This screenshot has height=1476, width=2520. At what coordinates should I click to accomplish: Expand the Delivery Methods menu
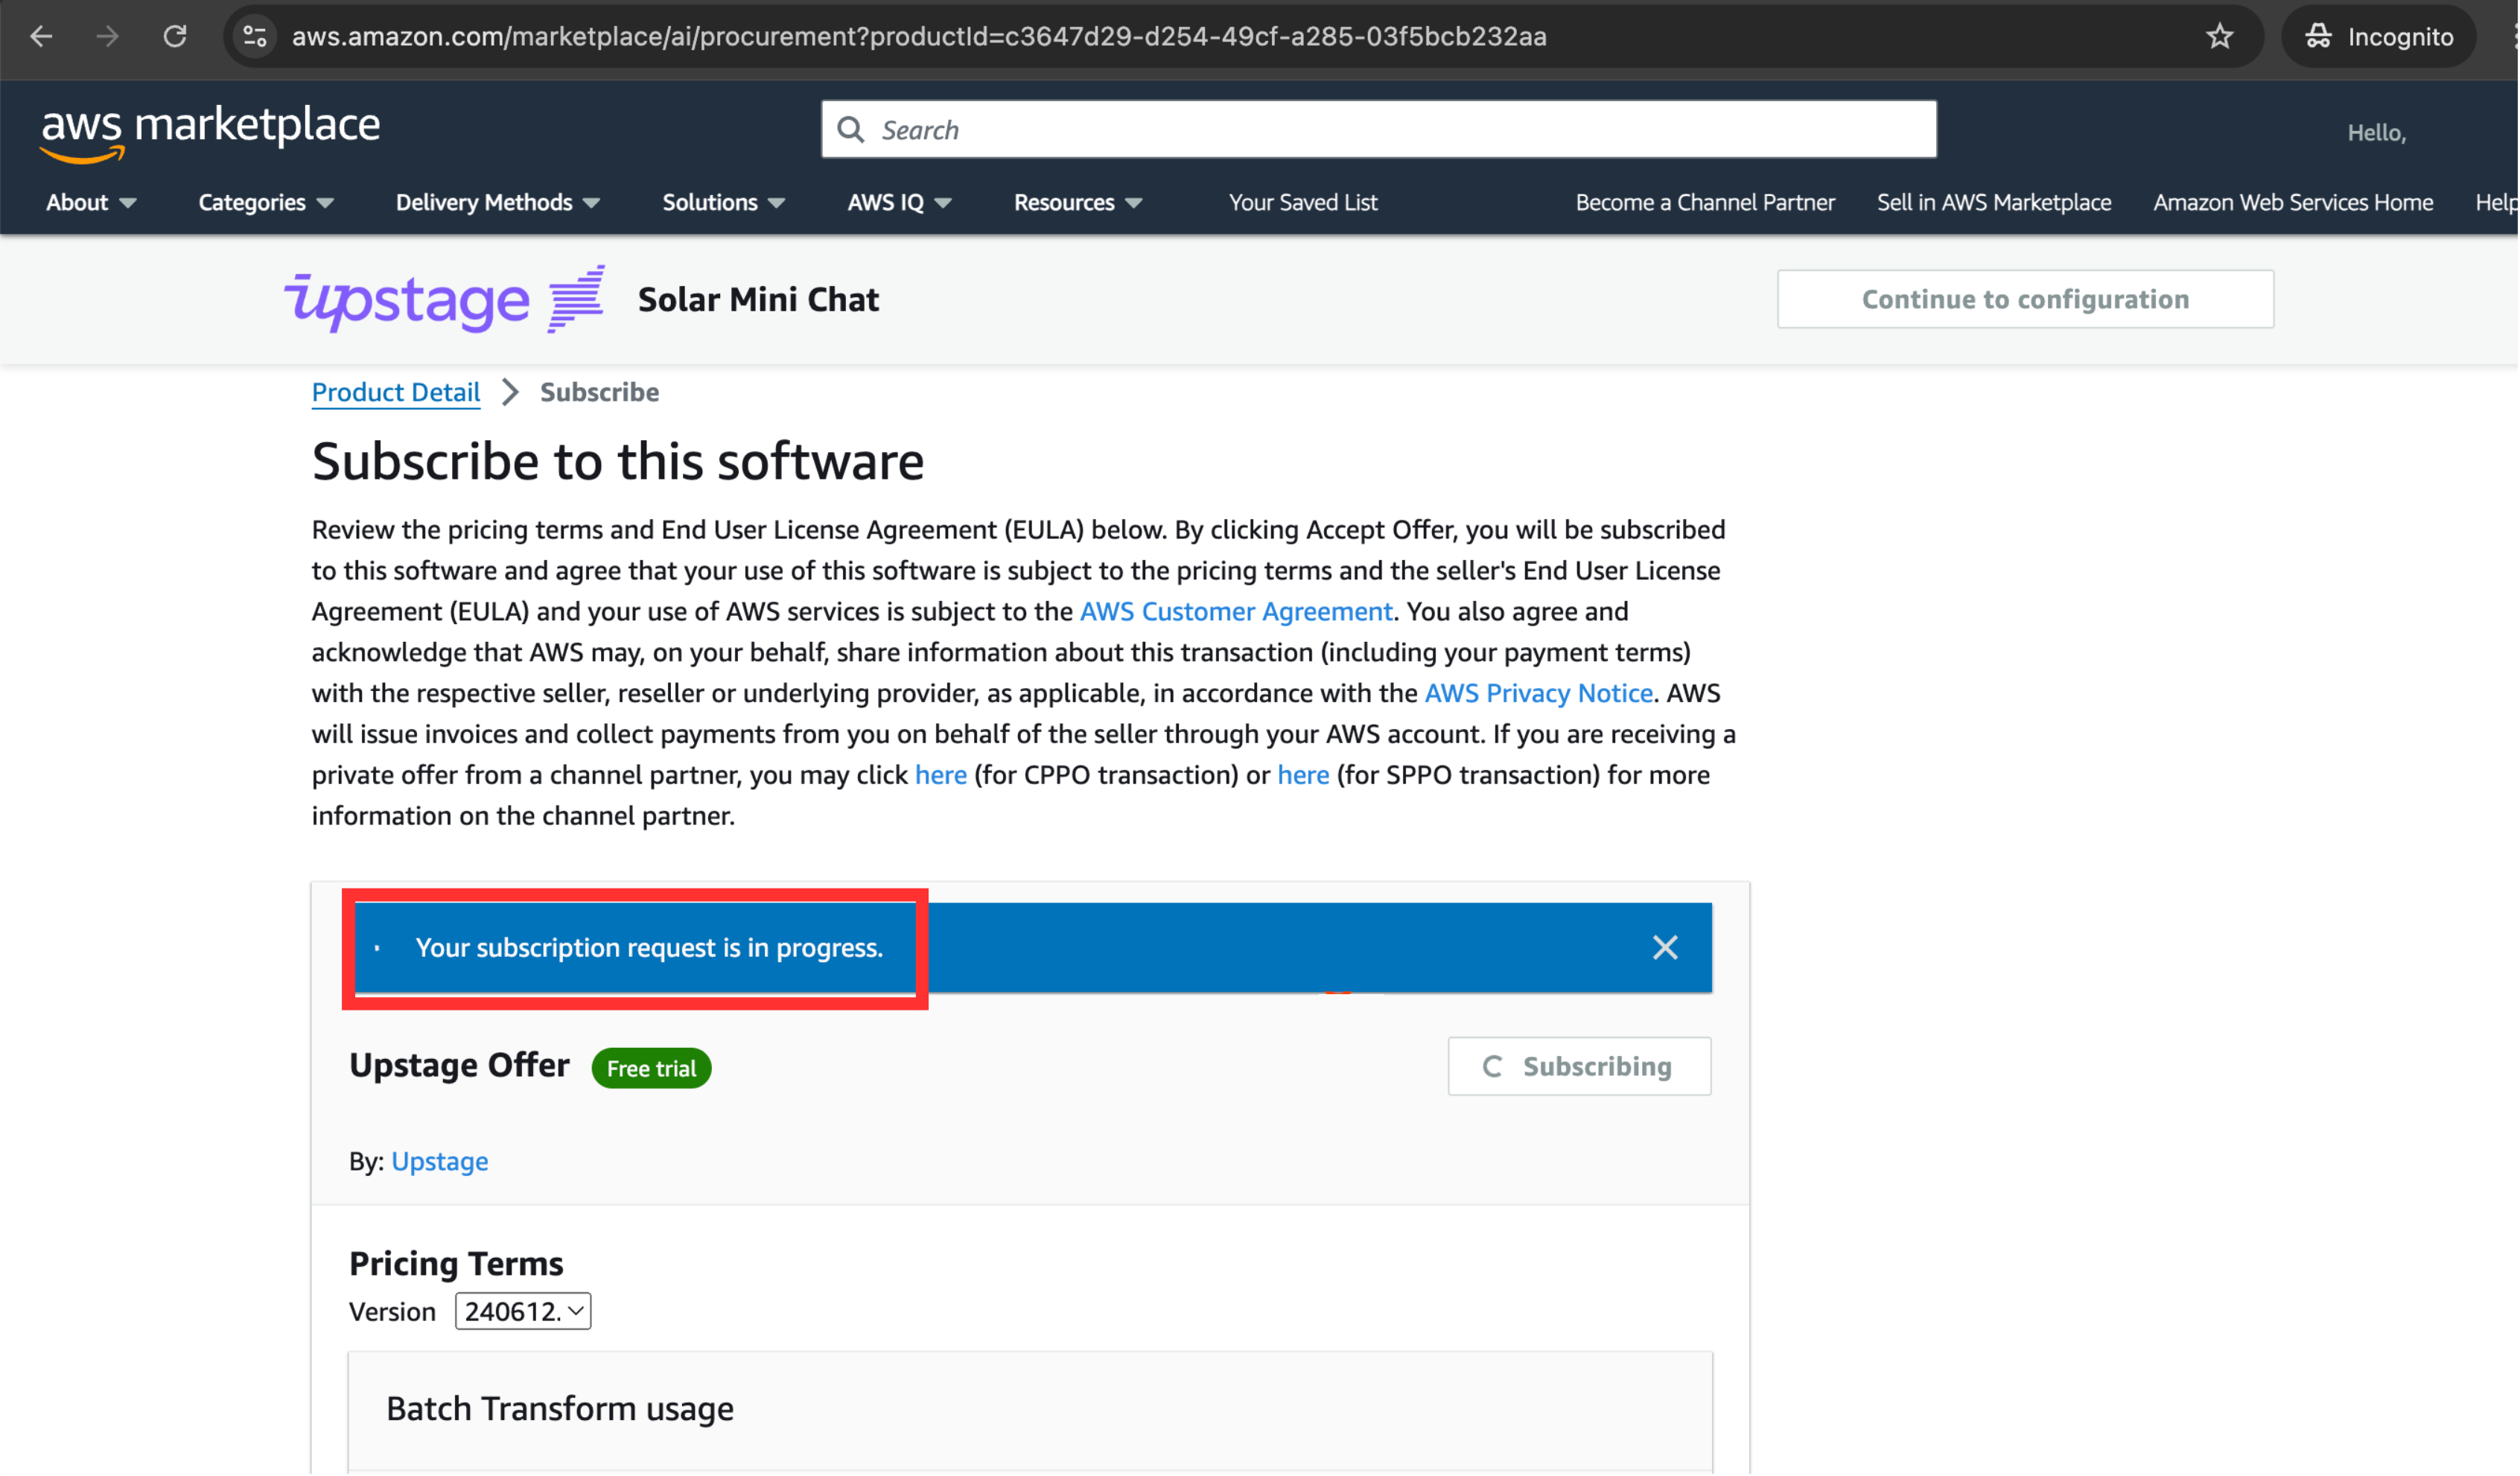point(498,203)
